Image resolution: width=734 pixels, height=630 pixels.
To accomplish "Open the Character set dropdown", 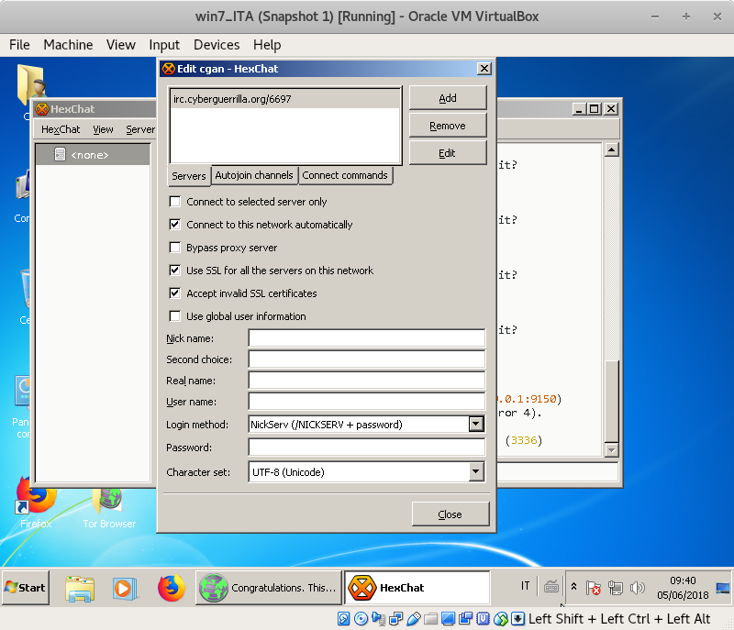I will [x=476, y=472].
